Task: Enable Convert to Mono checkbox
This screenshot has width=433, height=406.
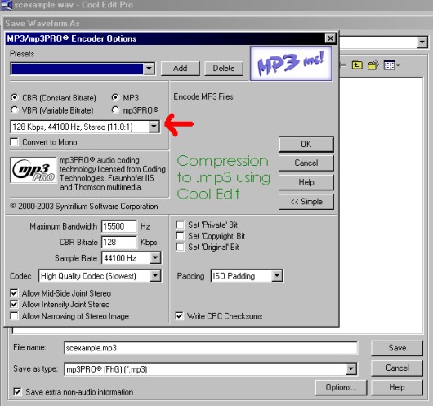Action: click(14, 142)
